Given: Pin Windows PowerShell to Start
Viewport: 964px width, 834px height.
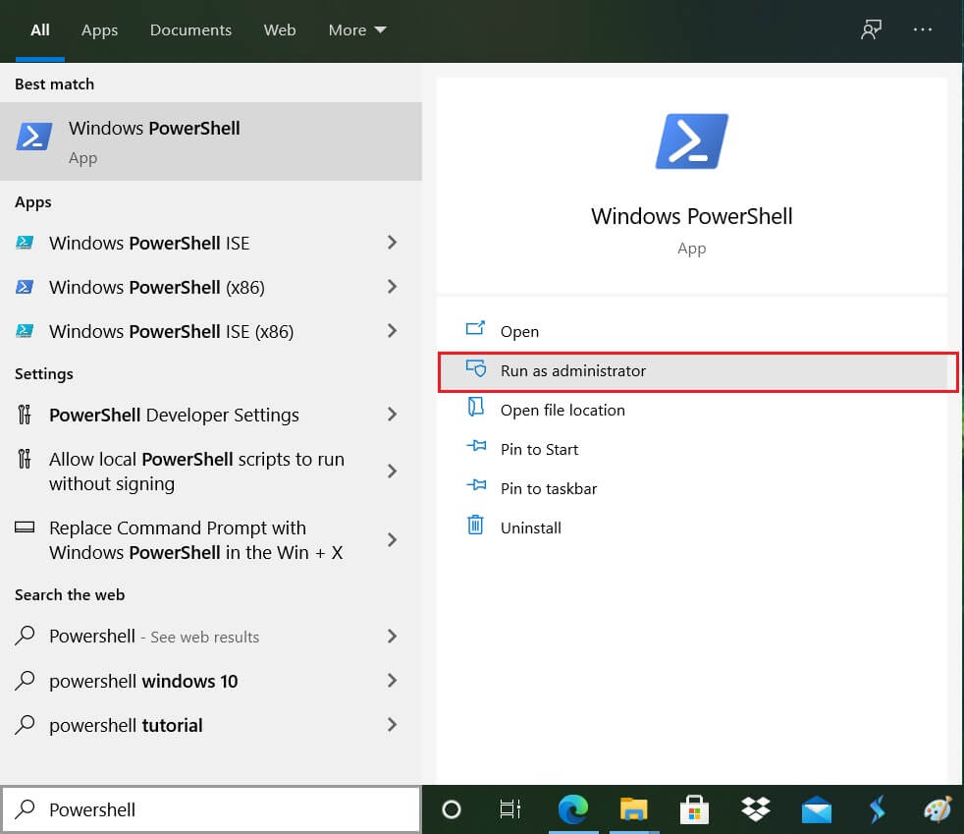Looking at the screenshot, I should tap(537, 449).
